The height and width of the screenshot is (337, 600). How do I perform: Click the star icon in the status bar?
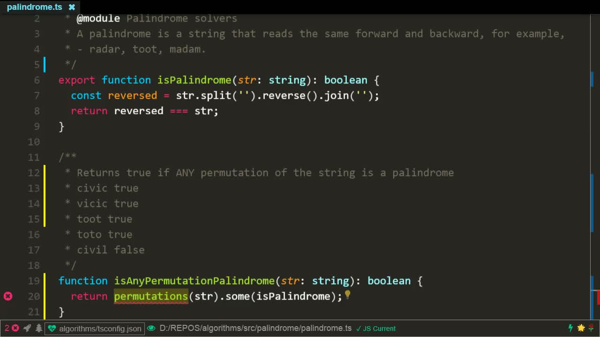pos(581,328)
